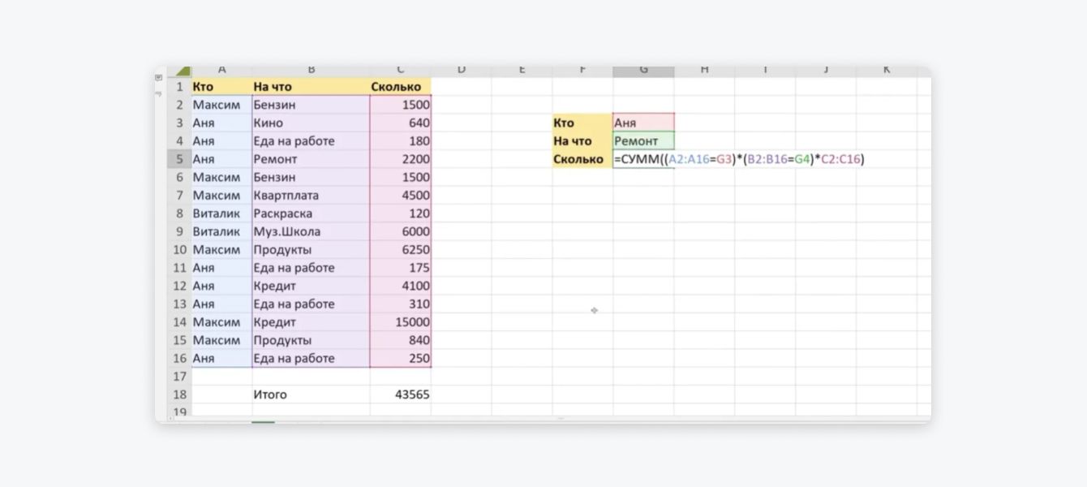This screenshot has width=1087, height=487.
Task: Select the total value 43565 cell
Action: pyautogui.click(x=400, y=394)
